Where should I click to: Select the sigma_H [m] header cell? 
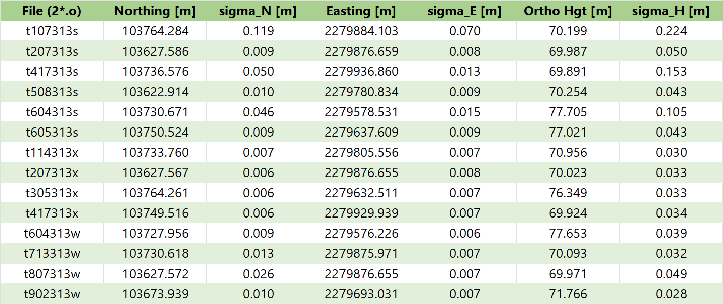(671, 11)
